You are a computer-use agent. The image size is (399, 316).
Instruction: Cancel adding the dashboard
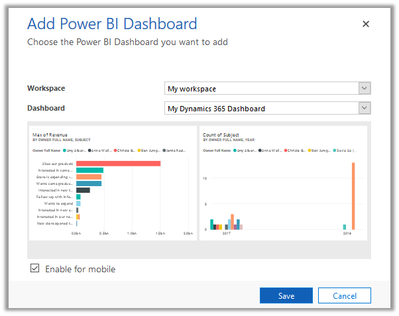point(344,295)
